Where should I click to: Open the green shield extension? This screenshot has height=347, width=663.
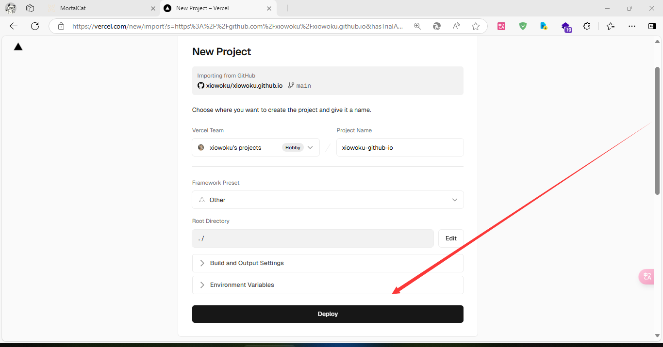pos(523,26)
